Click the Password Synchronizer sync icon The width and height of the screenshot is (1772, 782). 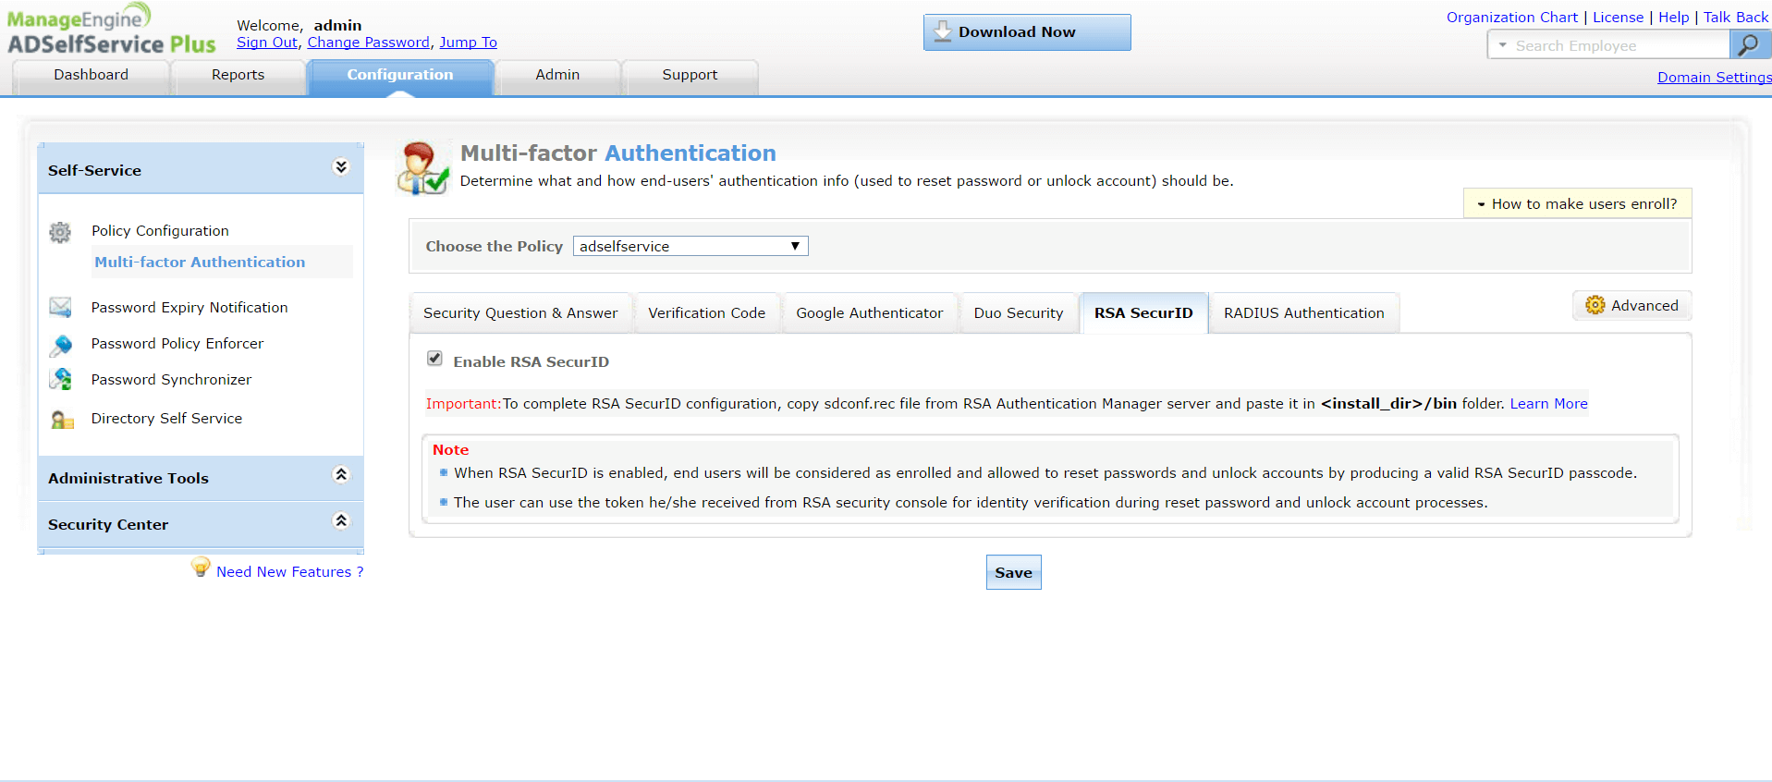60,379
